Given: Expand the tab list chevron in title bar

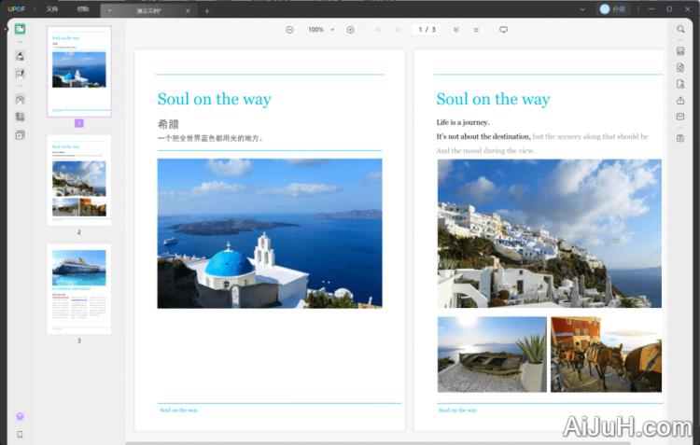Looking at the screenshot, I should (x=582, y=9).
